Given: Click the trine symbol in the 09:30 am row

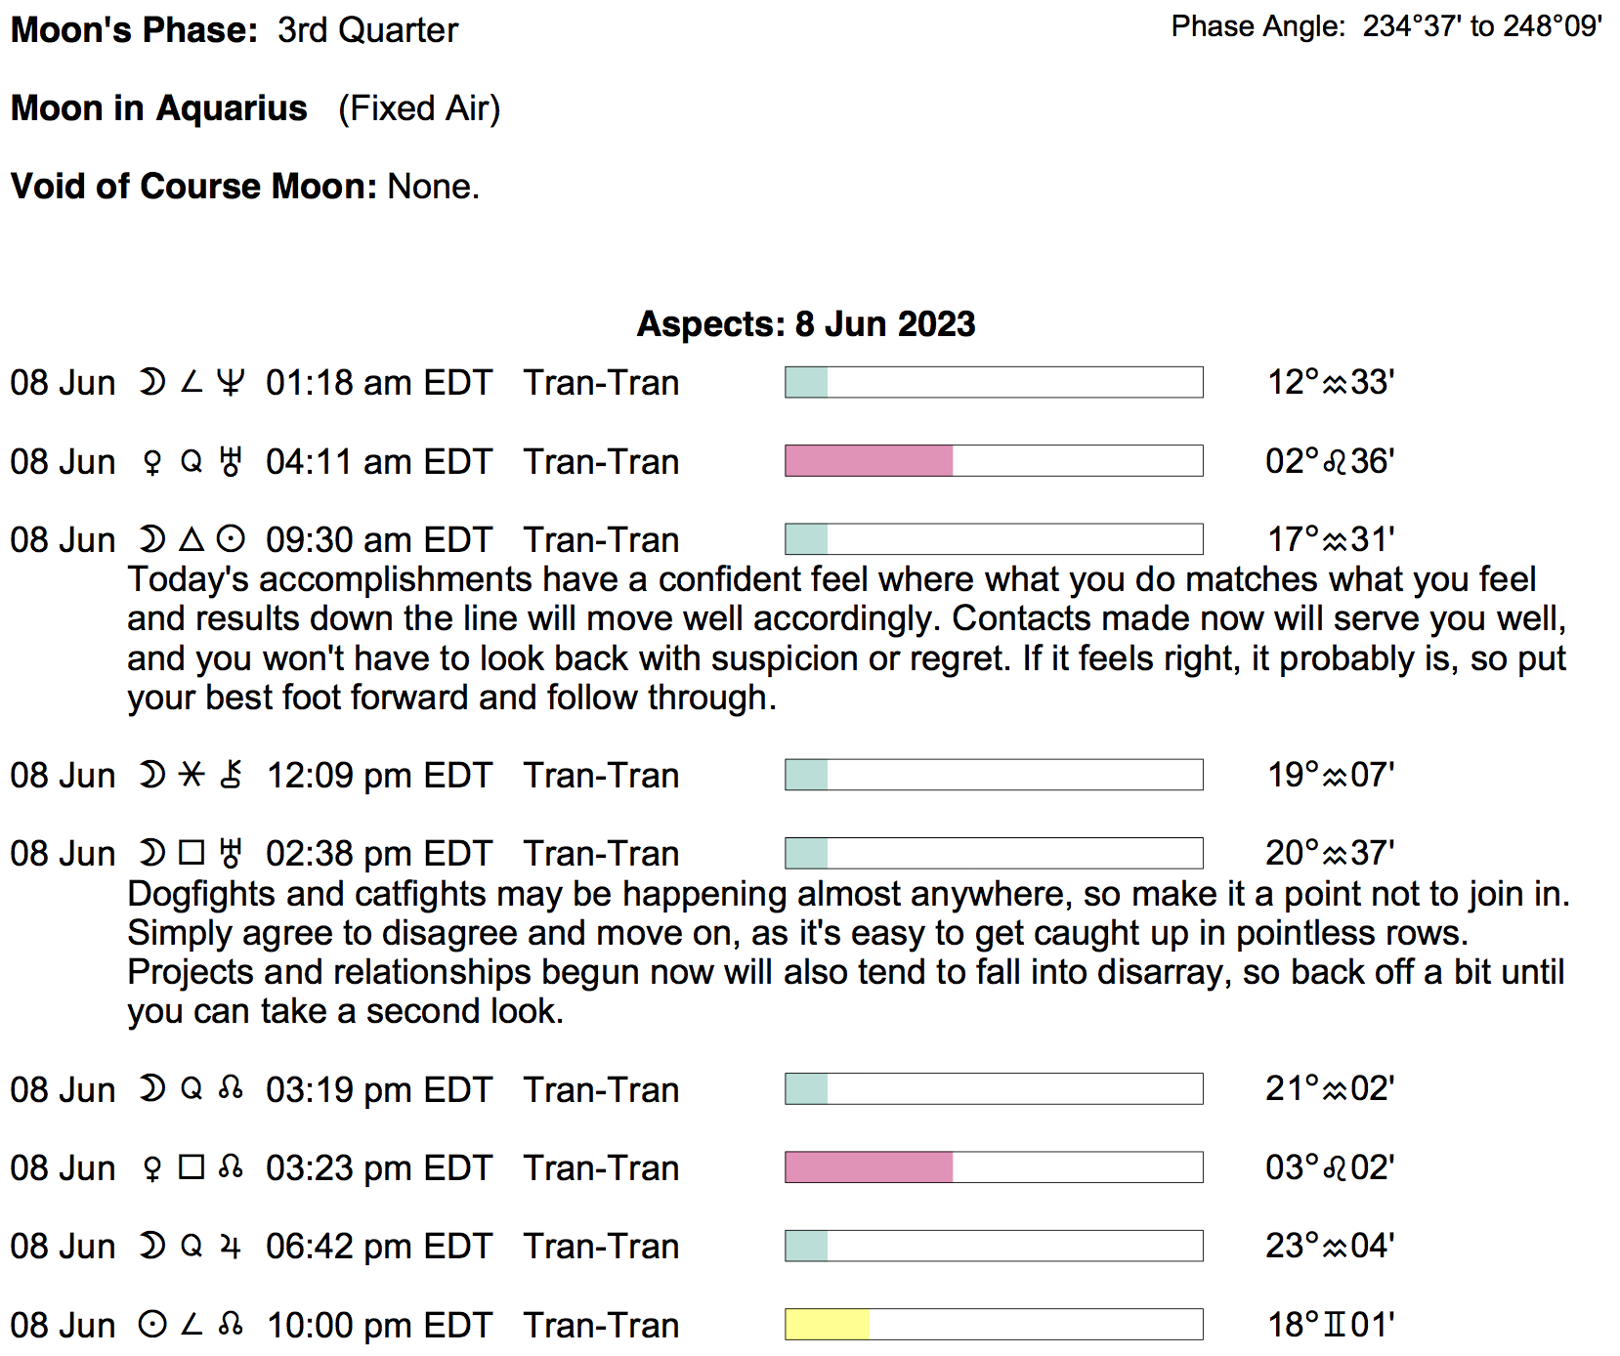Looking at the screenshot, I should pos(192,539).
